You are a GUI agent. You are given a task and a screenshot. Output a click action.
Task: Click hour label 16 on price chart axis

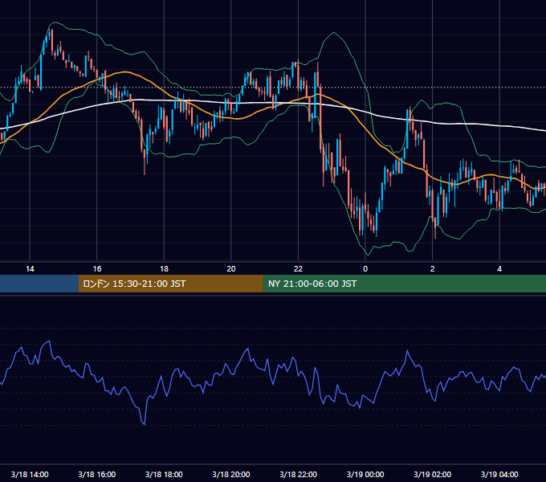[97, 269]
